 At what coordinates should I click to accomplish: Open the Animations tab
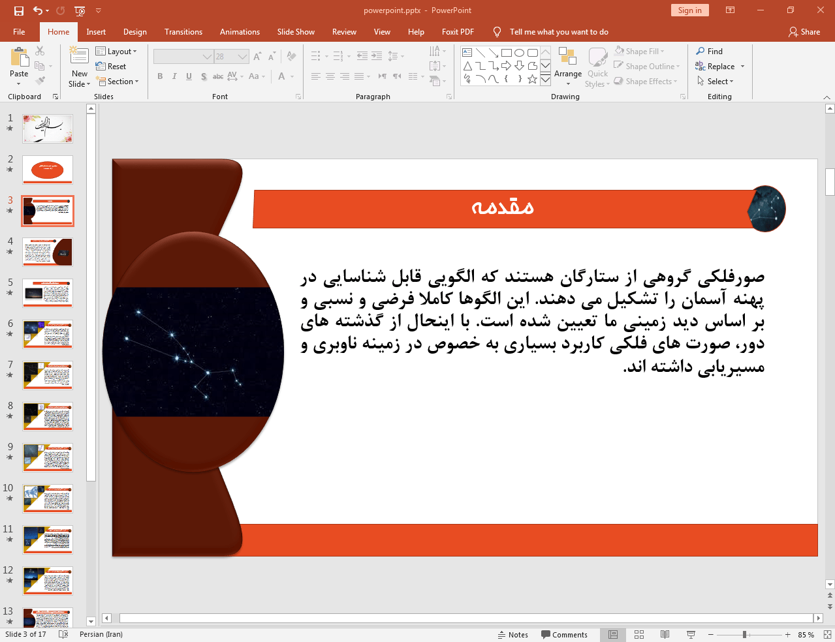pos(240,32)
